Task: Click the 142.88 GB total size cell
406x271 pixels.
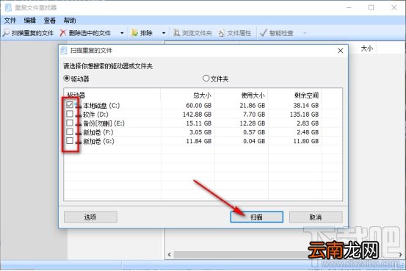Action: click(x=197, y=115)
